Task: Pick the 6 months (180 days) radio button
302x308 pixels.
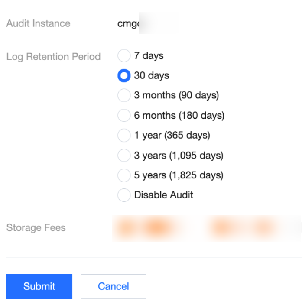Action: click(x=124, y=116)
